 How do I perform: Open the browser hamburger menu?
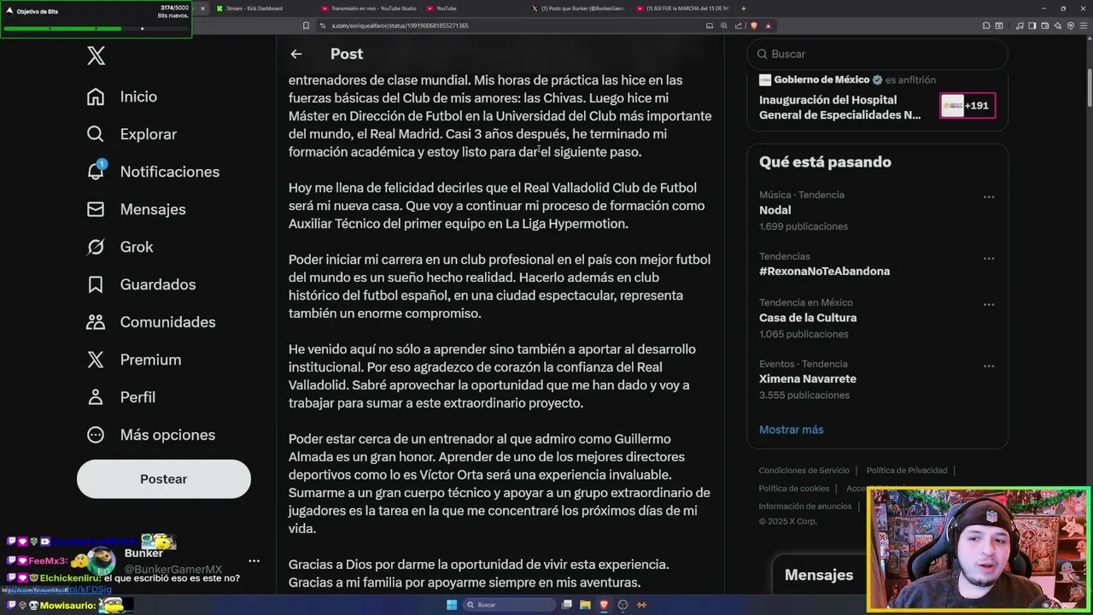tap(1084, 26)
